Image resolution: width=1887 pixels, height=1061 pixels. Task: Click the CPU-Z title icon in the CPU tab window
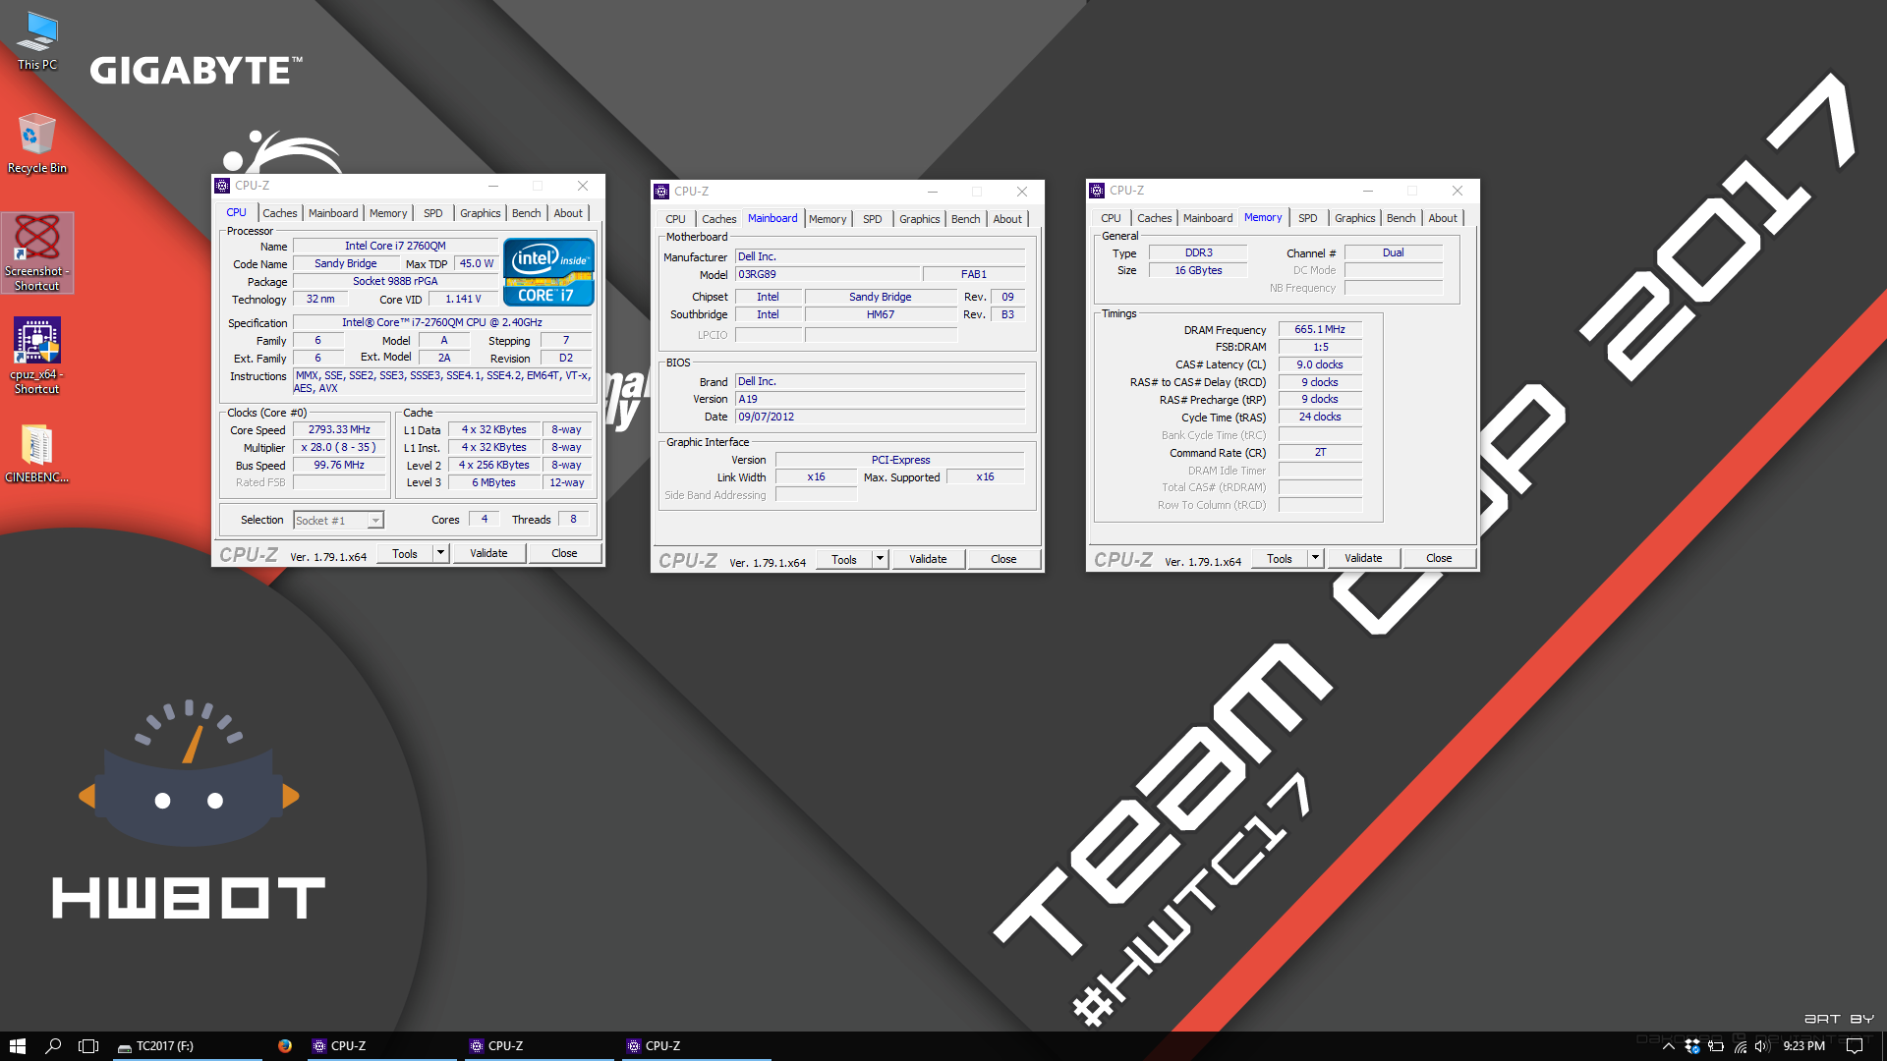222,186
